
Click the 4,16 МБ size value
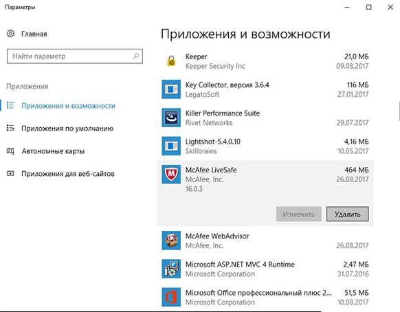pos(357,142)
